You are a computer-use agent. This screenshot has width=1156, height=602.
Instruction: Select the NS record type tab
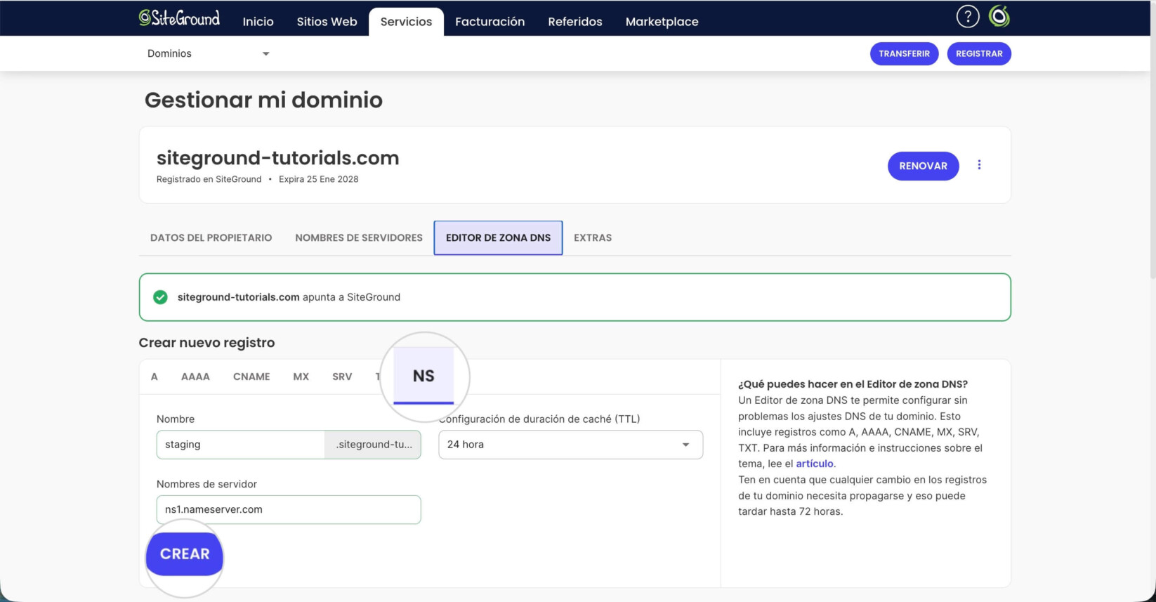(423, 376)
